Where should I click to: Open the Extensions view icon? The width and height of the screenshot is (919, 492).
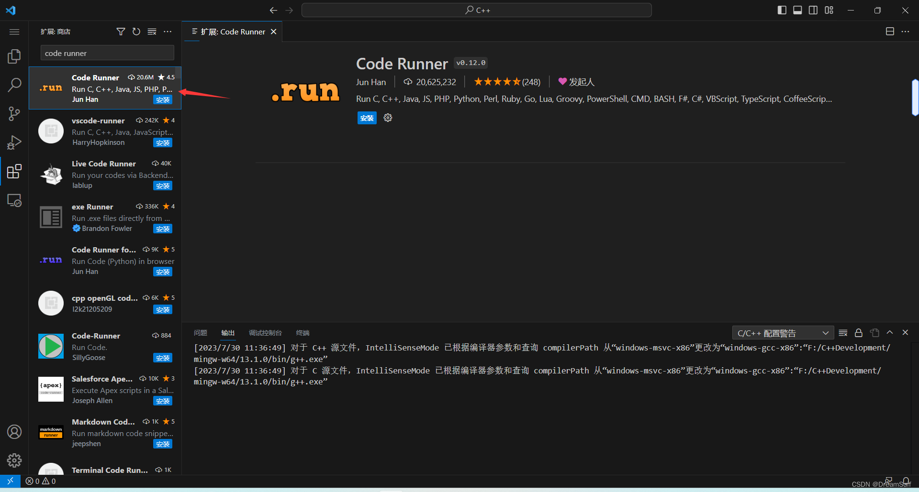(14, 171)
